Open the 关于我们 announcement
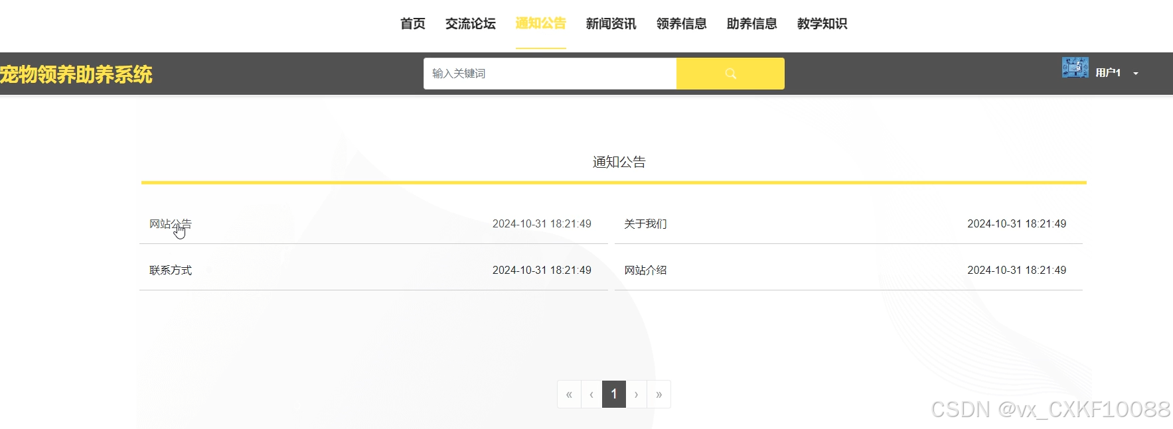 pos(645,224)
